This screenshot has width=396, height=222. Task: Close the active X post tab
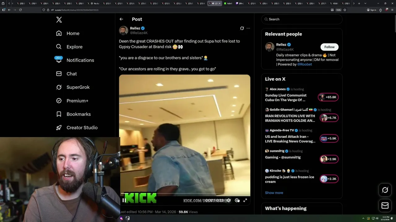click(220, 3)
